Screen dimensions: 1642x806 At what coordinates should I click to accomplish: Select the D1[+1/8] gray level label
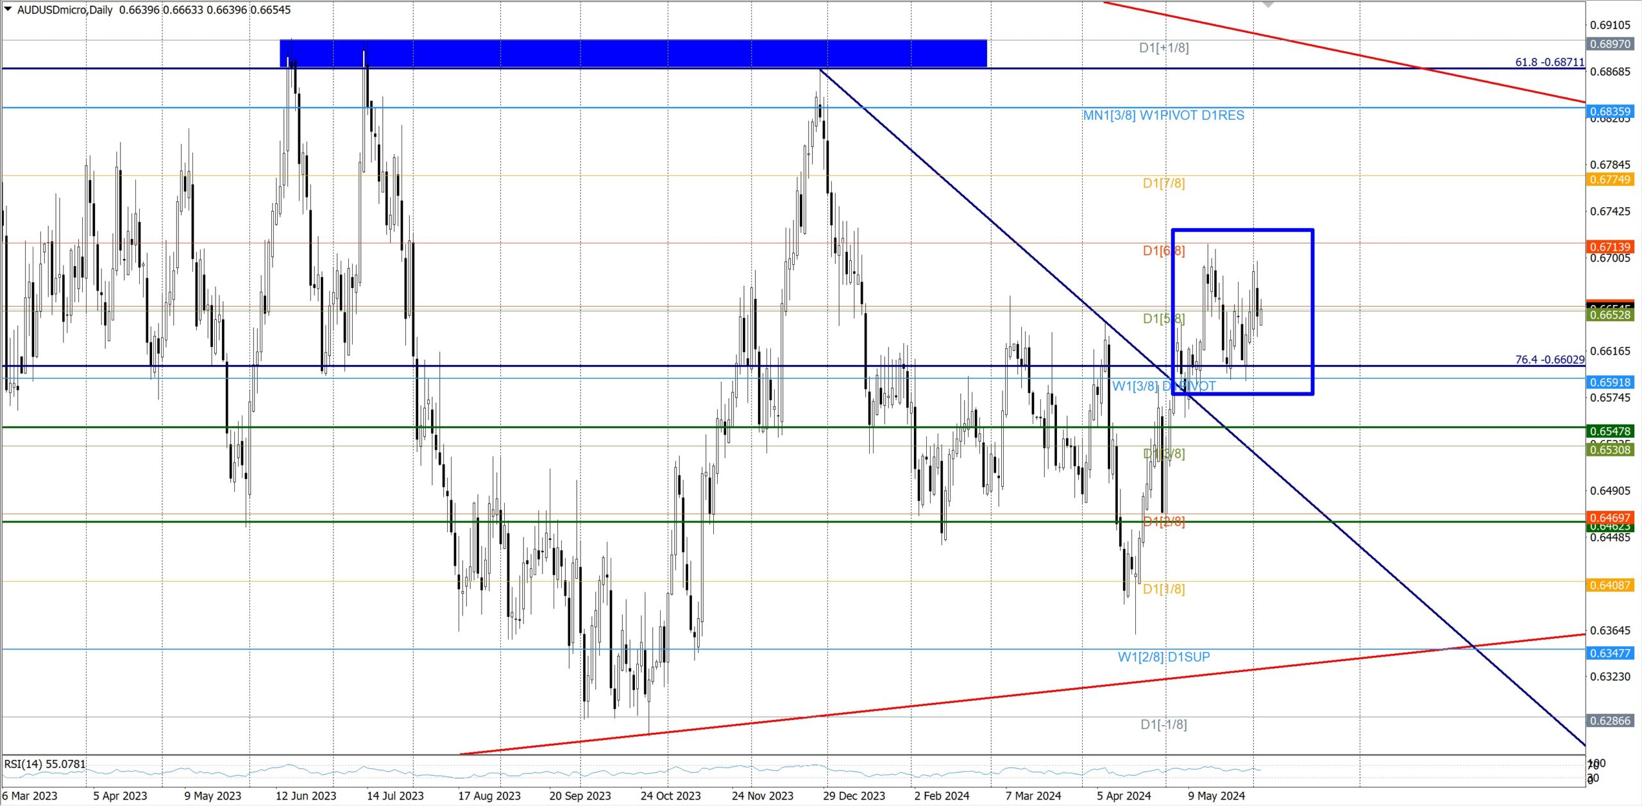coord(1164,48)
